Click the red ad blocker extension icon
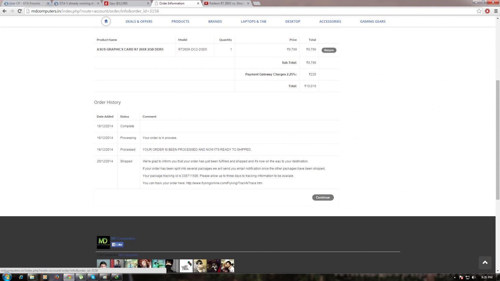 pyautogui.click(x=487, y=11)
